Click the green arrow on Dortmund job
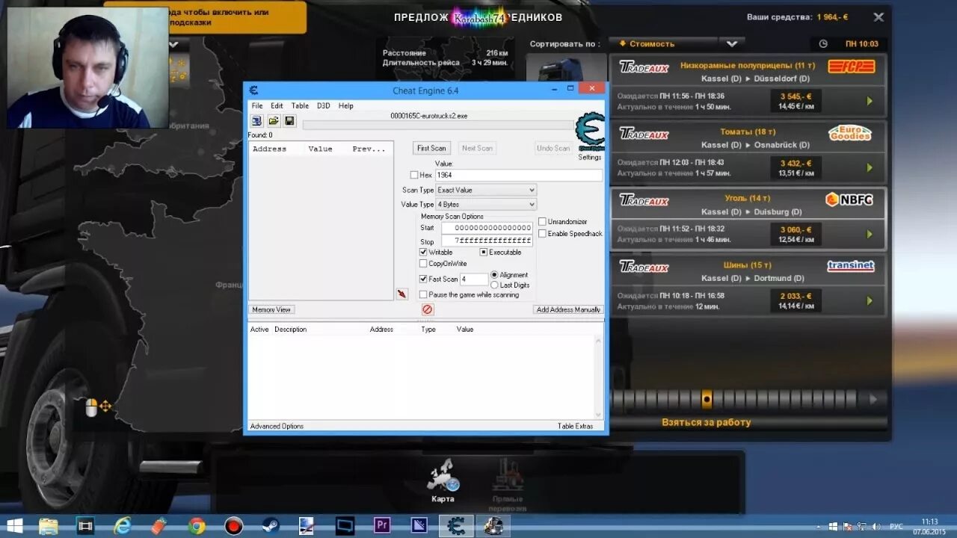 pyautogui.click(x=870, y=300)
